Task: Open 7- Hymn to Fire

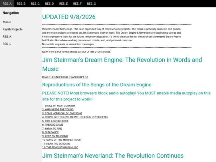Action: tap(52, 128)
